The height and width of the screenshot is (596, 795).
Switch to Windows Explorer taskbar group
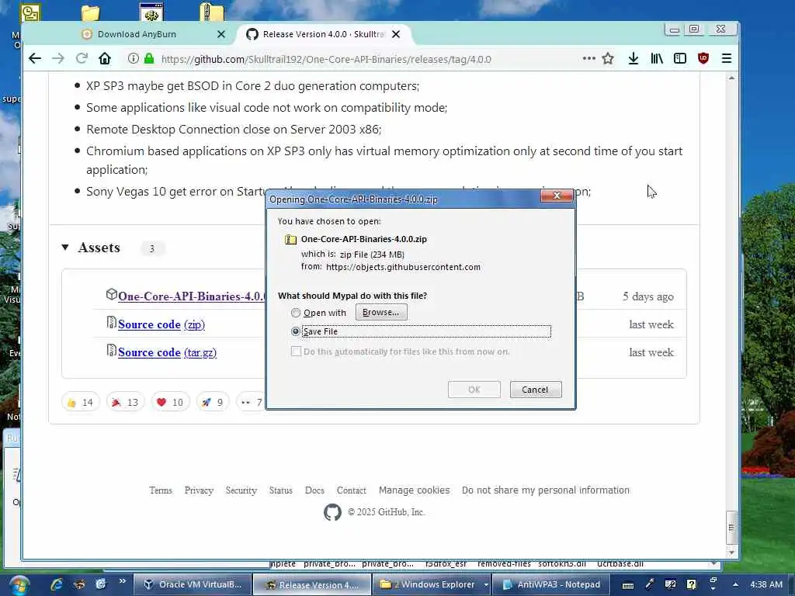point(429,584)
